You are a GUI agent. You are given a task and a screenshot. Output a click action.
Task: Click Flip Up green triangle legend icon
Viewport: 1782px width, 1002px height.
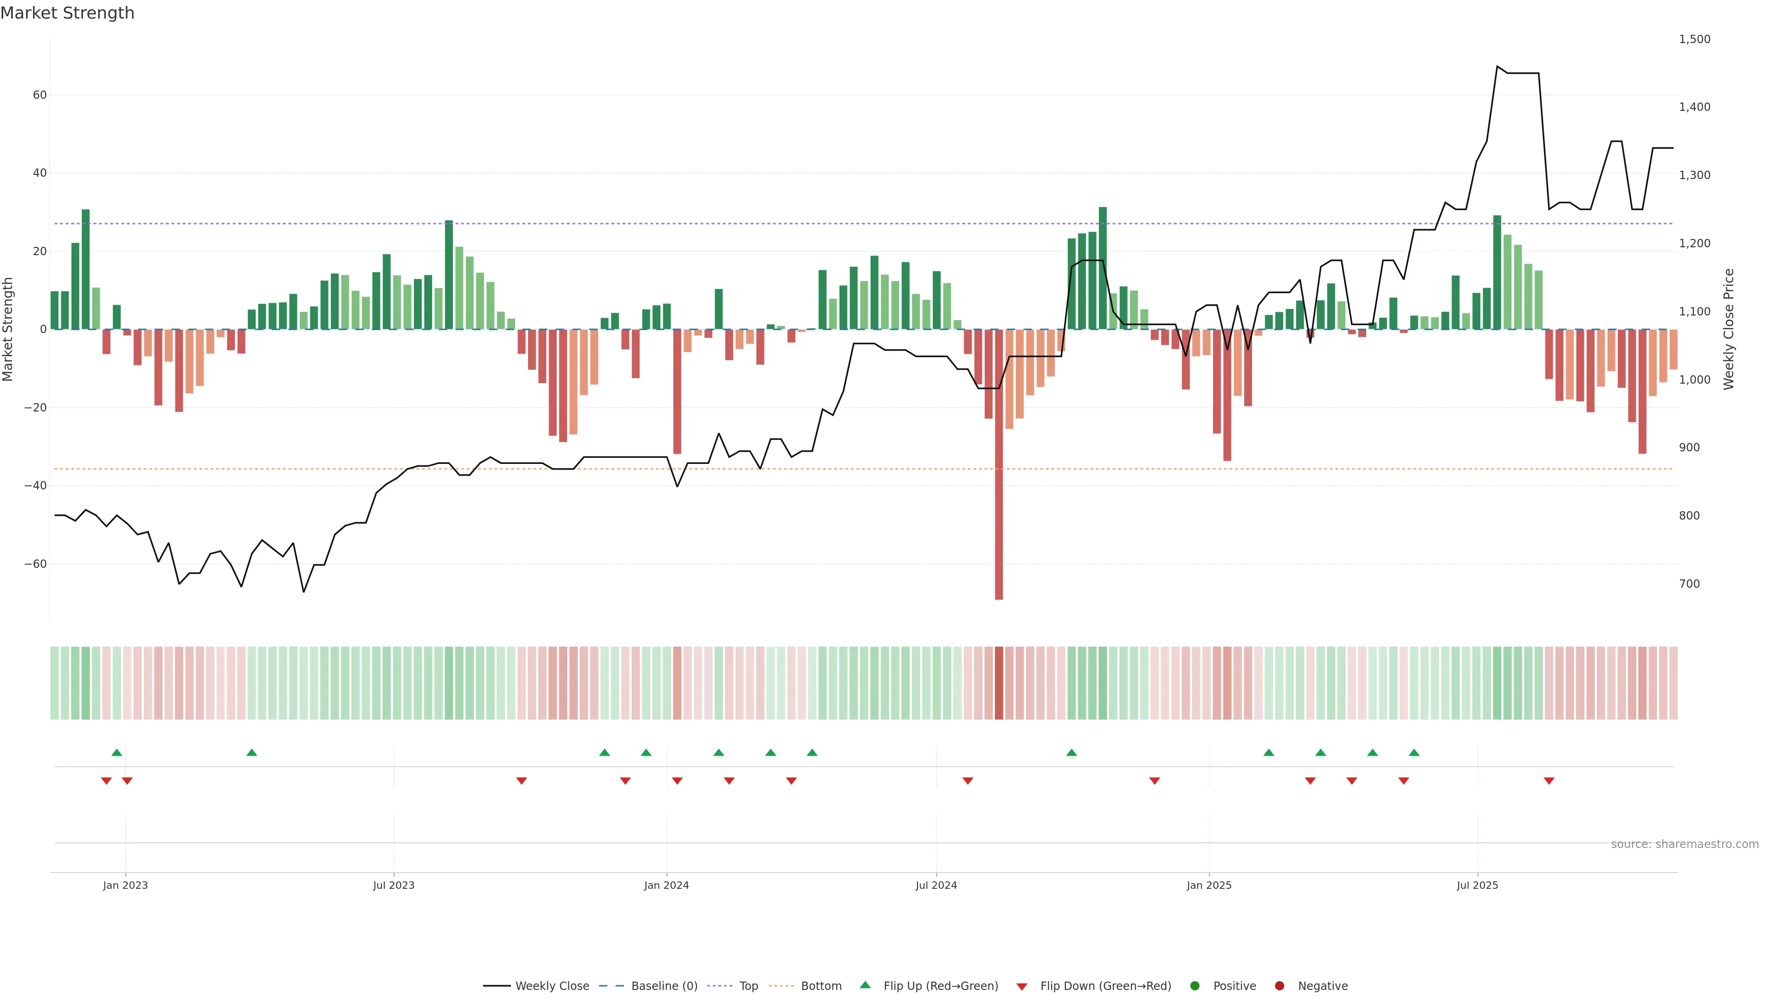click(865, 985)
